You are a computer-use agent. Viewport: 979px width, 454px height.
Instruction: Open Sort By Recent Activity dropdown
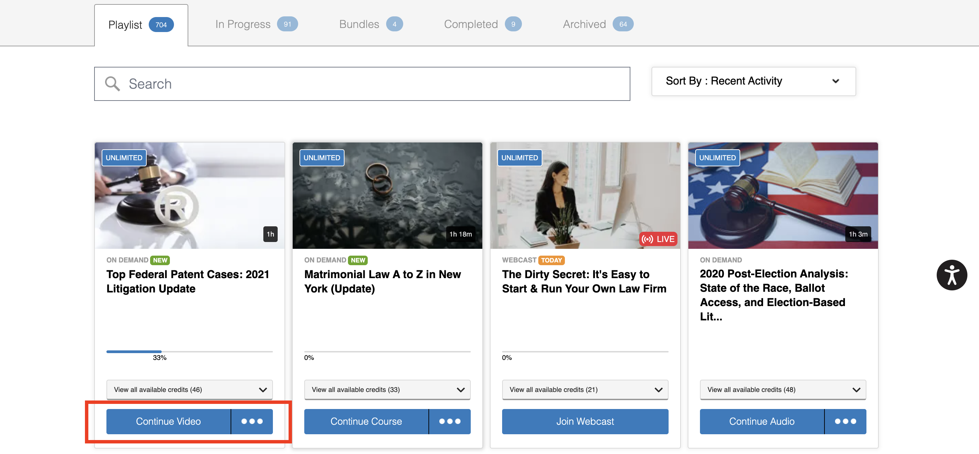(754, 81)
